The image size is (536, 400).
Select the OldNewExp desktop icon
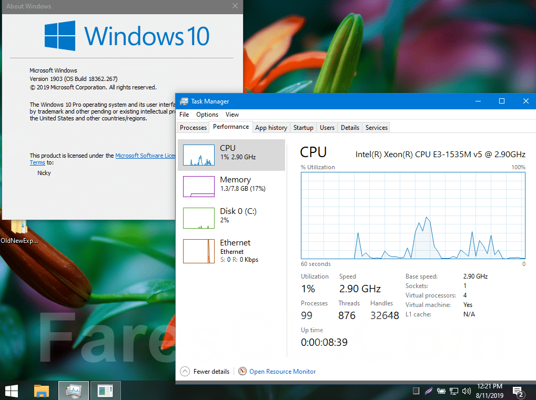pyautogui.click(x=19, y=232)
